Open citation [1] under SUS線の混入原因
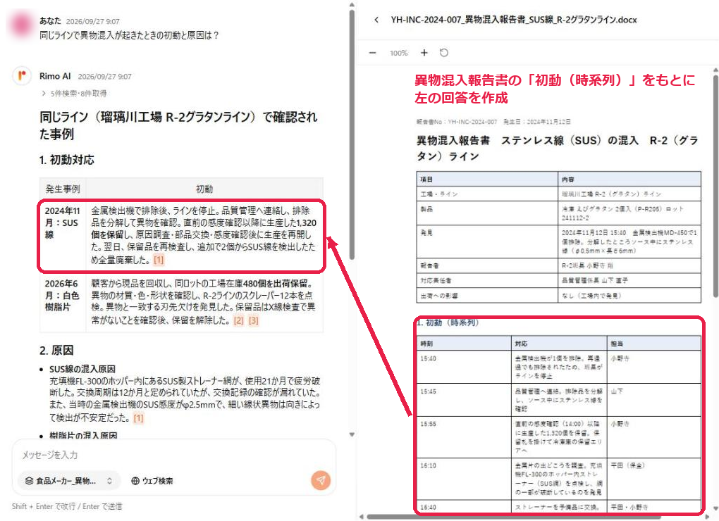 pos(138,418)
